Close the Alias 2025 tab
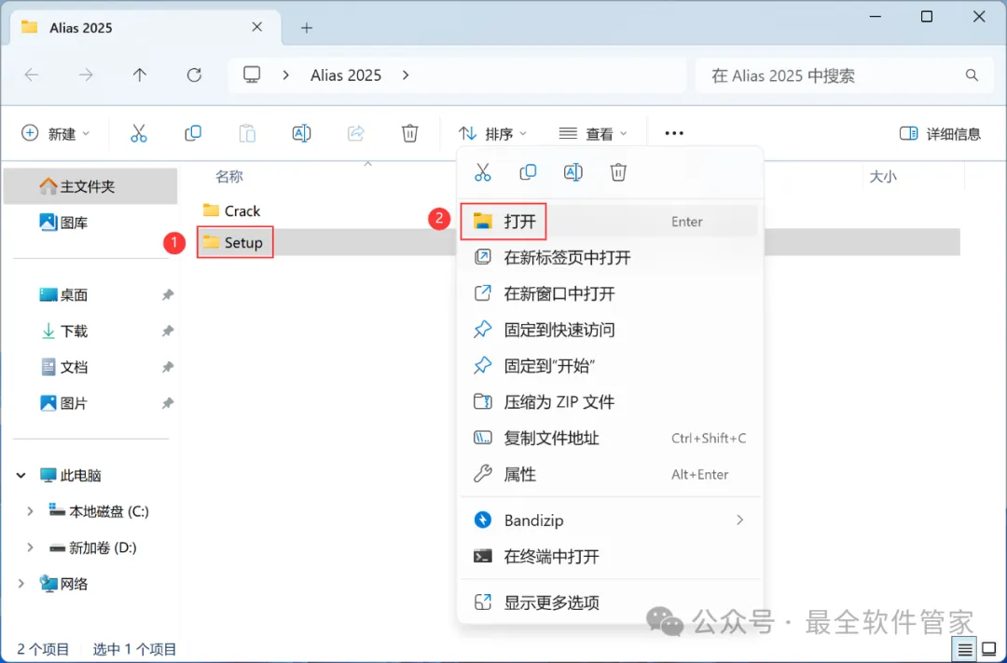Screen dimensions: 1007x663 257,27
